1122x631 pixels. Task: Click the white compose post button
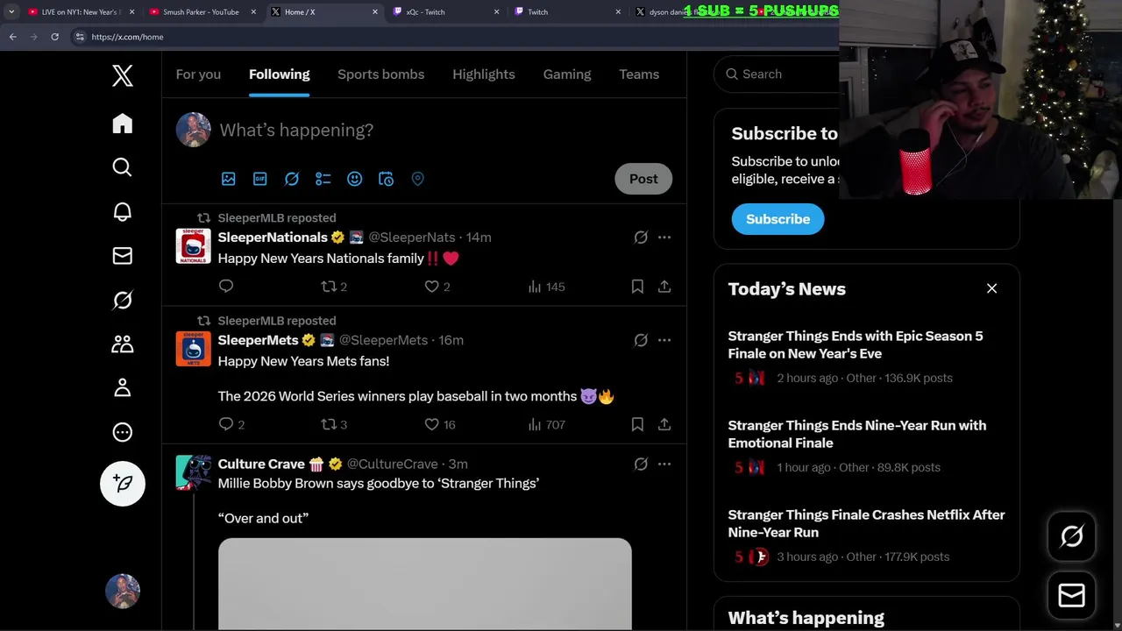[123, 484]
